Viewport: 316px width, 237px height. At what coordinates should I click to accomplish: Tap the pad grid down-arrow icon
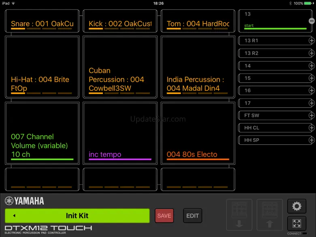(x=239, y=215)
